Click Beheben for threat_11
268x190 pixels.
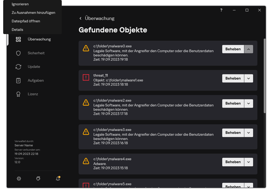pyautogui.click(x=233, y=78)
